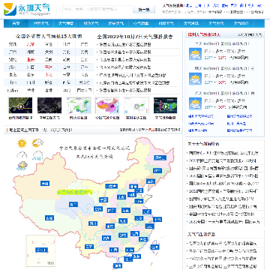Click South China Sea islands inset label

click(x=40, y=250)
